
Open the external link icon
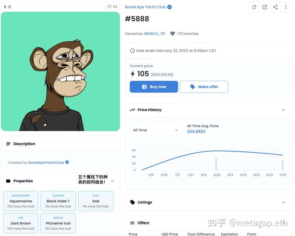point(265,7)
